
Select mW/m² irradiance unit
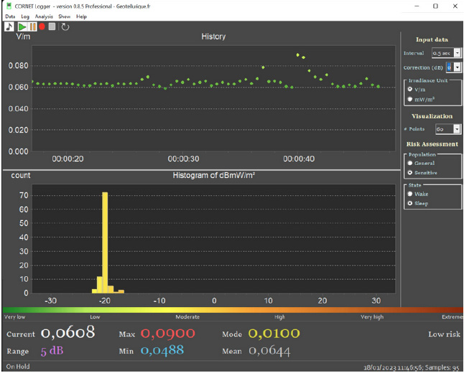click(411, 100)
